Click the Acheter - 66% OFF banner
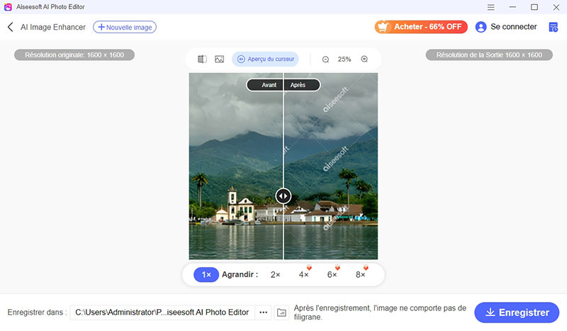The width and height of the screenshot is (567, 331). click(421, 27)
